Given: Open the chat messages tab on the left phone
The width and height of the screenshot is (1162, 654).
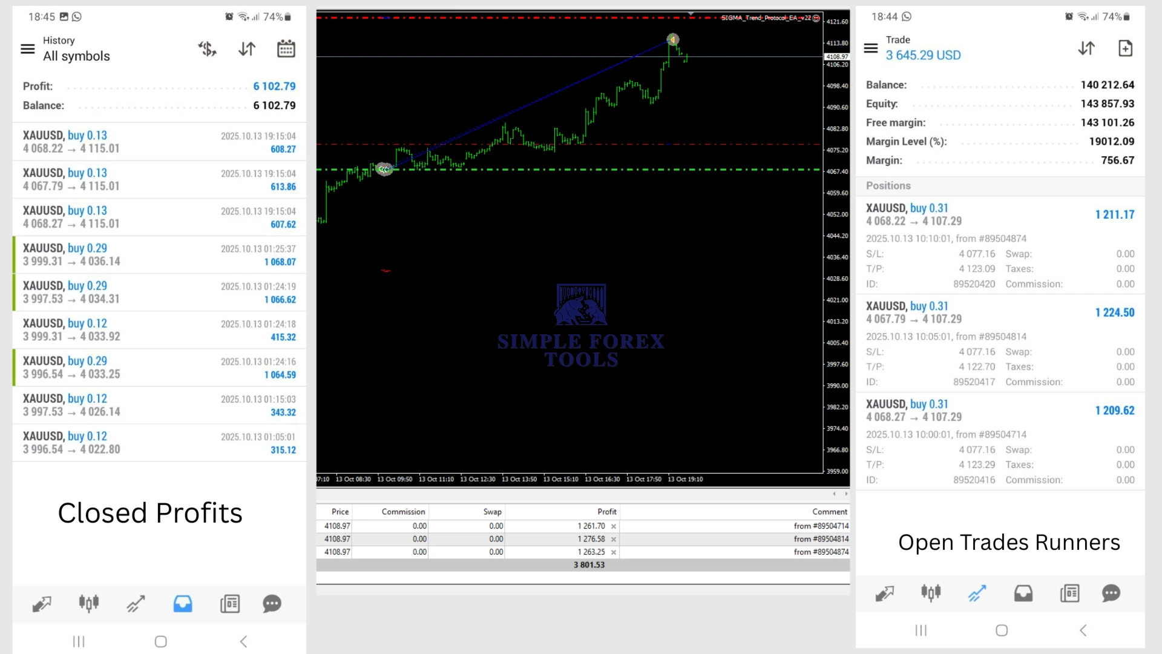Looking at the screenshot, I should click(x=272, y=604).
